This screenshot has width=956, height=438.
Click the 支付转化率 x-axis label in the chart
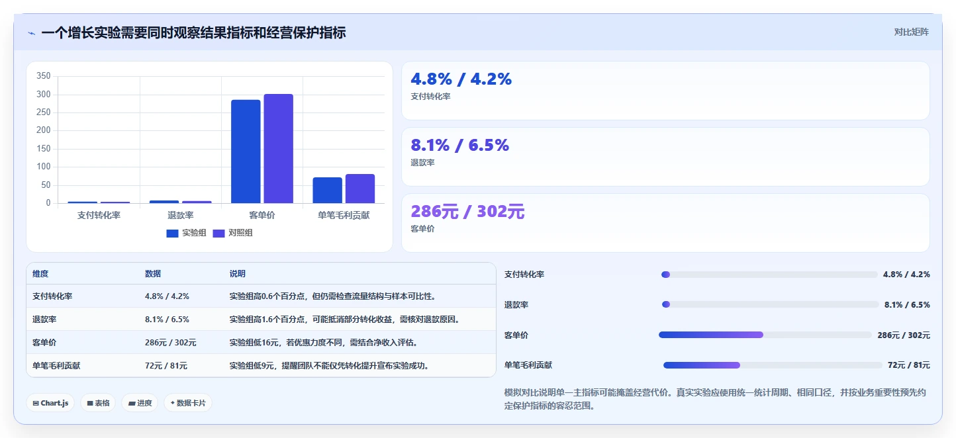coord(99,215)
